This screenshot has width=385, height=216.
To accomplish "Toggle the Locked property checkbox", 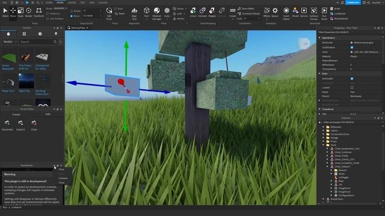I will [352, 88].
